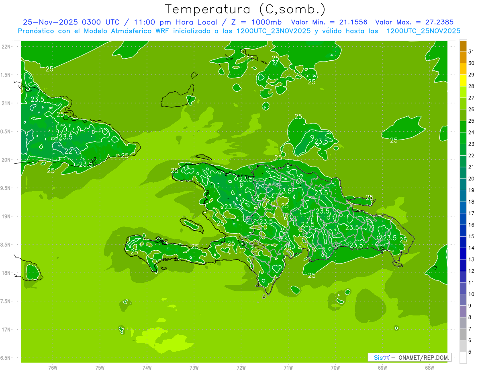
Task: Click the 18N latitude axis label
Action: 7,273
